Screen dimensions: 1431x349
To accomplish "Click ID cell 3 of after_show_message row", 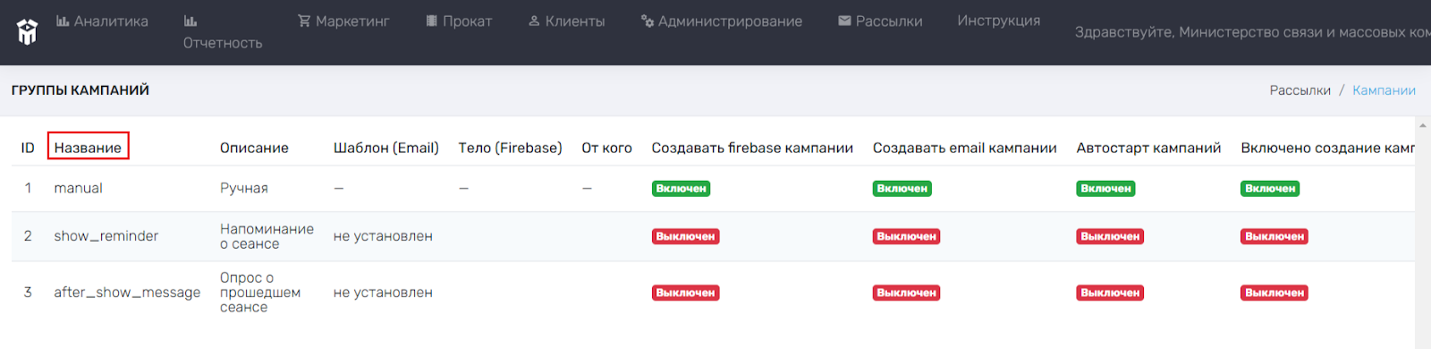I will click(x=28, y=293).
